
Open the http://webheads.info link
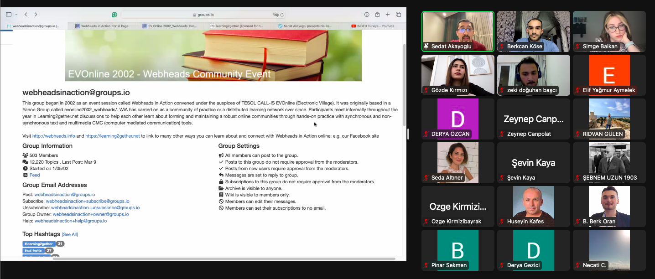click(x=53, y=136)
